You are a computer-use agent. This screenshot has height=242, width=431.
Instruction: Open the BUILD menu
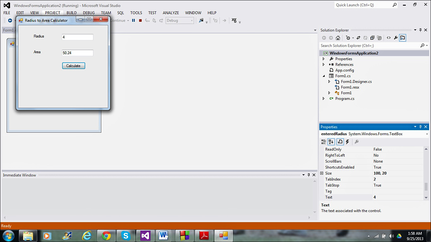pos(72,13)
